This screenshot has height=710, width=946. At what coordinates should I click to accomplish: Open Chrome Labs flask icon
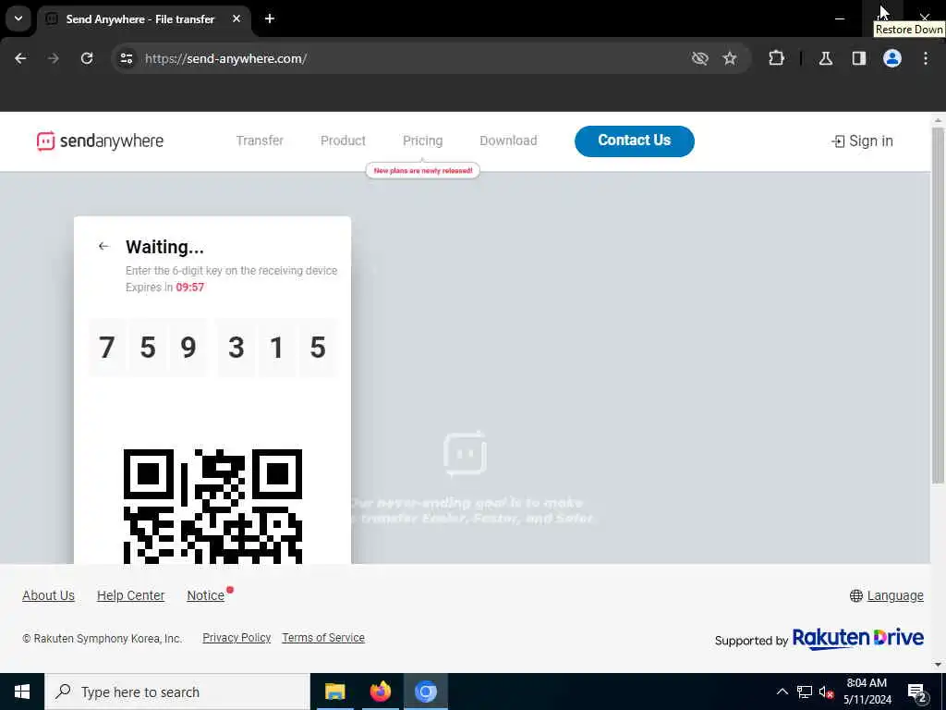(826, 58)
